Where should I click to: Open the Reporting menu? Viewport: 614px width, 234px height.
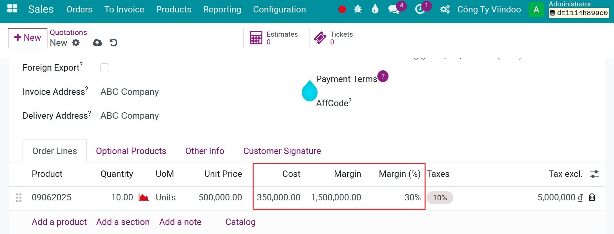pyautogui.click(x=222, y=9)
